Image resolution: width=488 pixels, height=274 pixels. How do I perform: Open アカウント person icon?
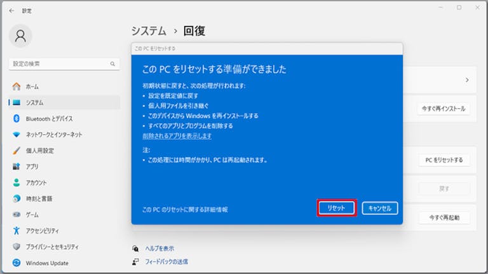(17, 182)
